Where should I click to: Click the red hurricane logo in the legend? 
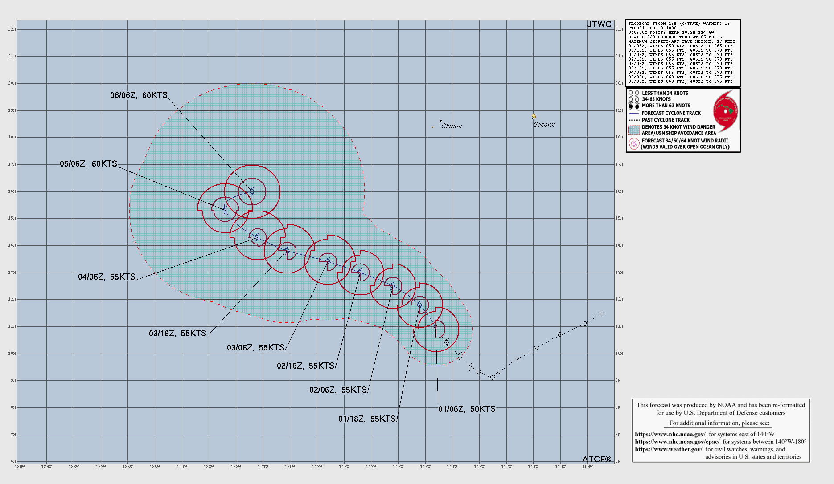725,111
